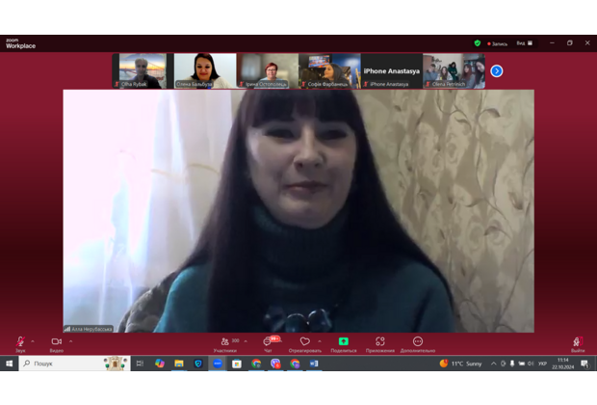Open Task View on taskbar
597x405 pixels.
(140, 364)
